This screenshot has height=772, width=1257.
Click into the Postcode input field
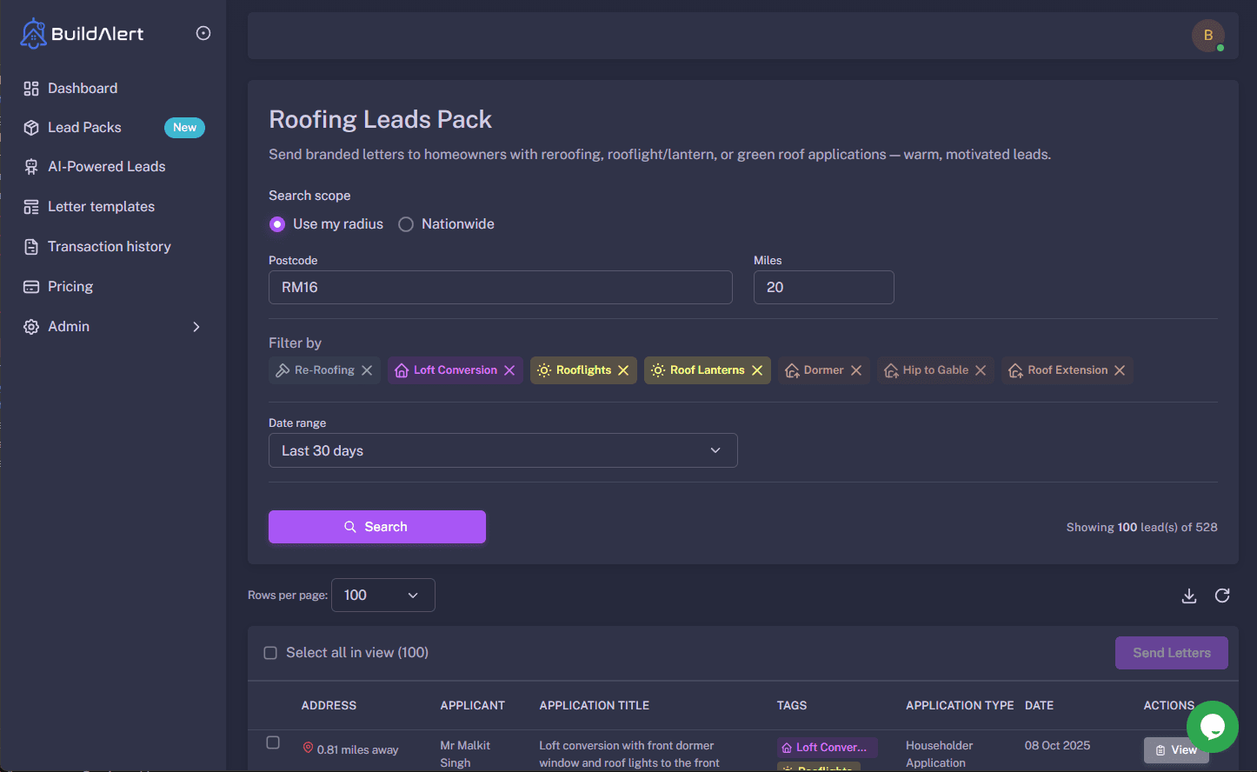[500, 287]
